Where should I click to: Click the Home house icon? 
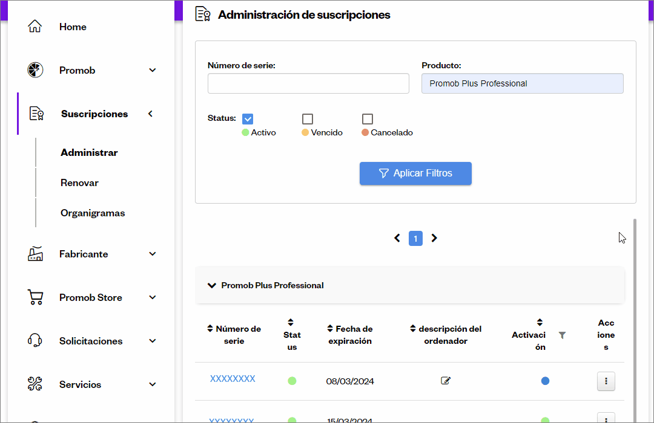click(x=35, y=26)
